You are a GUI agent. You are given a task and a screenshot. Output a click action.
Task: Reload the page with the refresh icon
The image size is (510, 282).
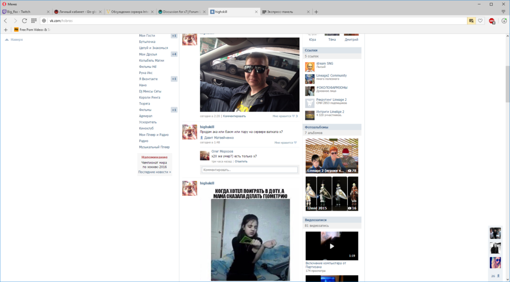point(24,21)
